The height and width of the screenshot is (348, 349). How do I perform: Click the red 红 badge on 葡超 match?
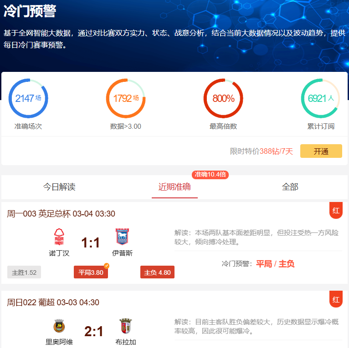336,299
